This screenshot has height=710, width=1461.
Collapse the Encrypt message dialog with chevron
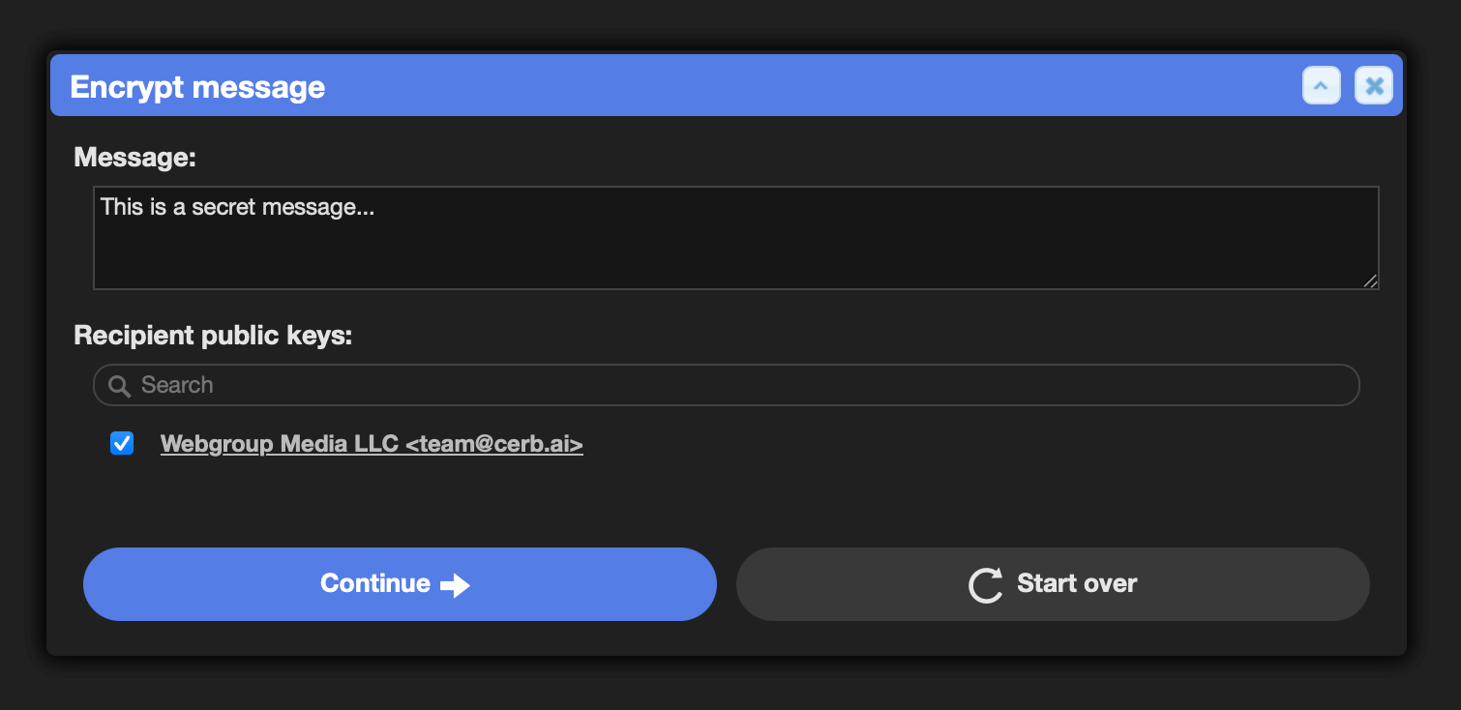point(1321,85)
